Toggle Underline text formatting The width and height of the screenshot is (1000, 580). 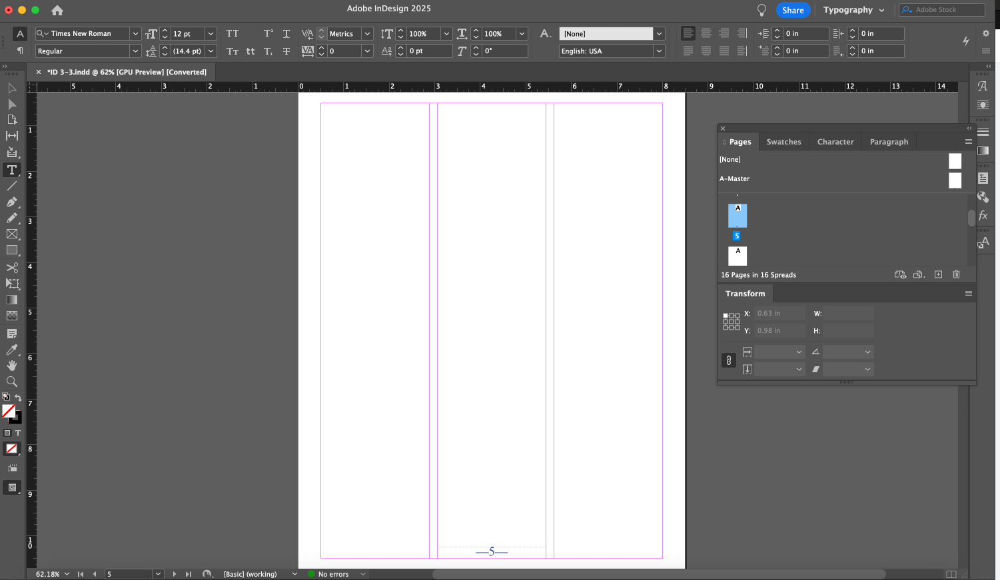click(286, 33)
